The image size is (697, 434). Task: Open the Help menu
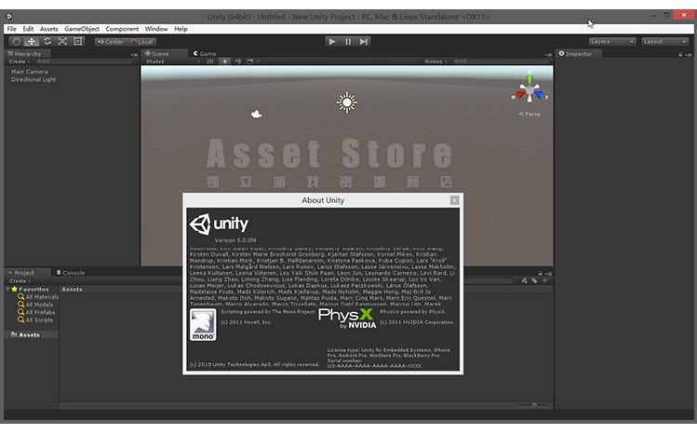(181, 29)
